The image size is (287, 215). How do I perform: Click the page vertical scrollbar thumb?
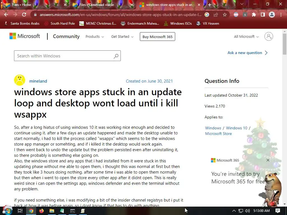click(284, 44)
